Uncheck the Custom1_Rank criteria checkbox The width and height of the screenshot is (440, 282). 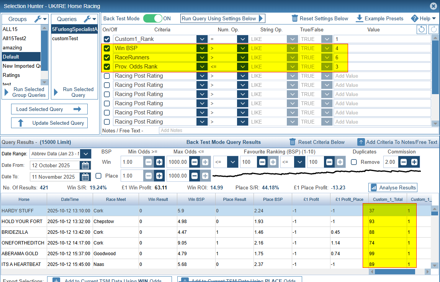[107, 39]
